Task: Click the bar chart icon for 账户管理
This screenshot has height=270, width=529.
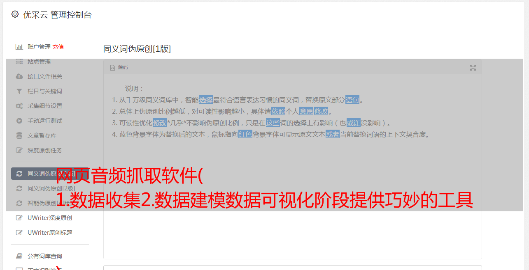Action: 19,47
